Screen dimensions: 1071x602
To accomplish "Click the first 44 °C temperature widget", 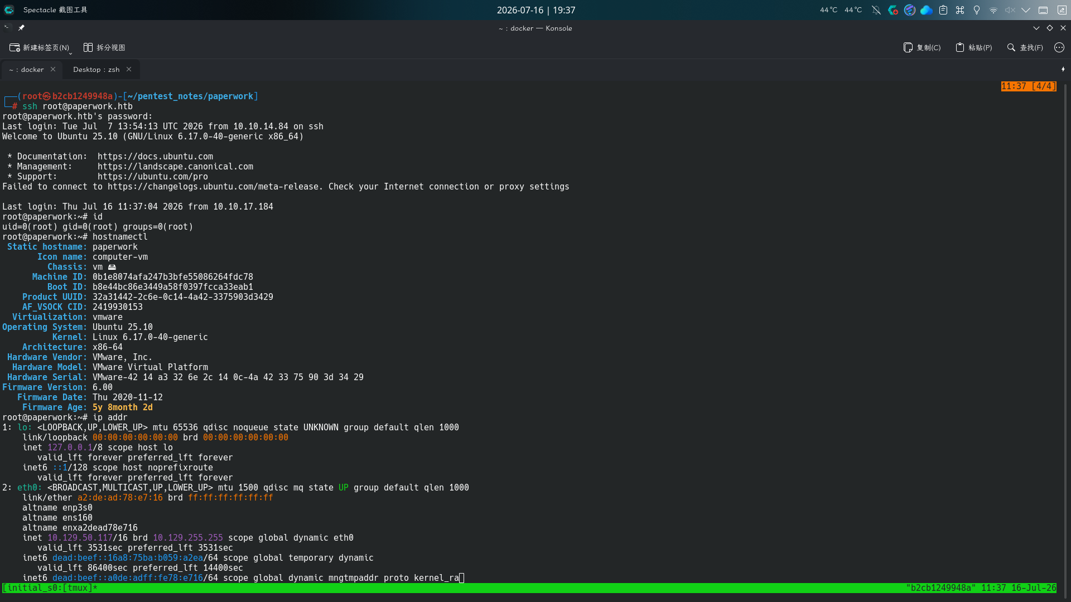I will click(x=829, y=10).
